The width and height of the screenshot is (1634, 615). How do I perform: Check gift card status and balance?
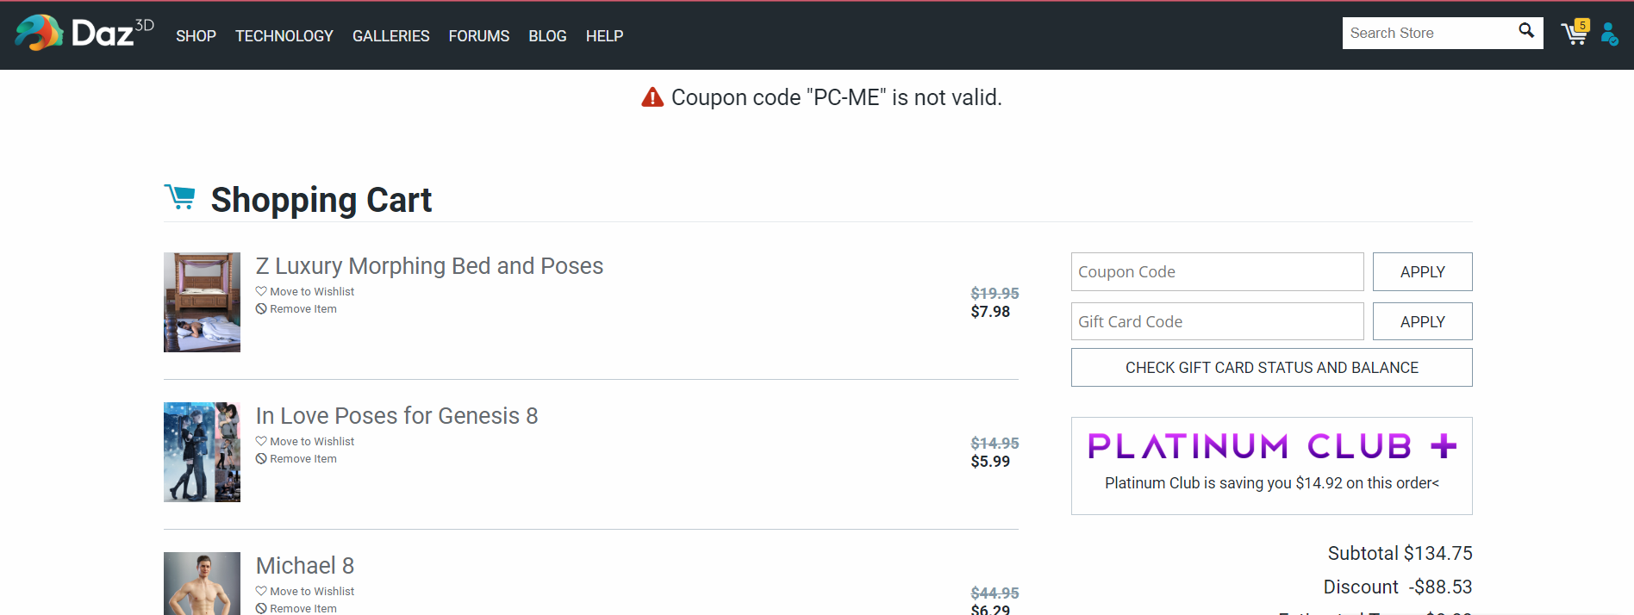coord(1271,368)
